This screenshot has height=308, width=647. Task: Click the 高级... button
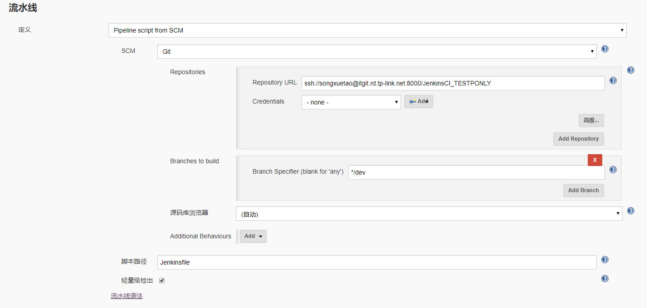coord(591,120)
